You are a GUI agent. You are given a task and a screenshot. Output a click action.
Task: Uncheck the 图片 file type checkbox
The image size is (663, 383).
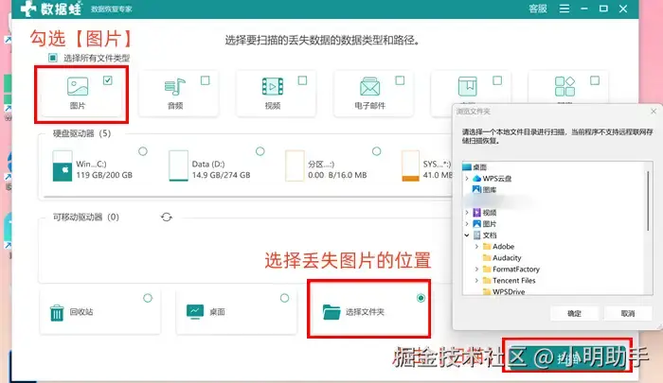[108, 80]
